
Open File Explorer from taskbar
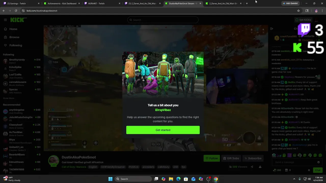tap(171, 179)
